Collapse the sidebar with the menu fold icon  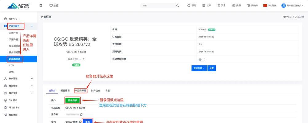[41, 6]
